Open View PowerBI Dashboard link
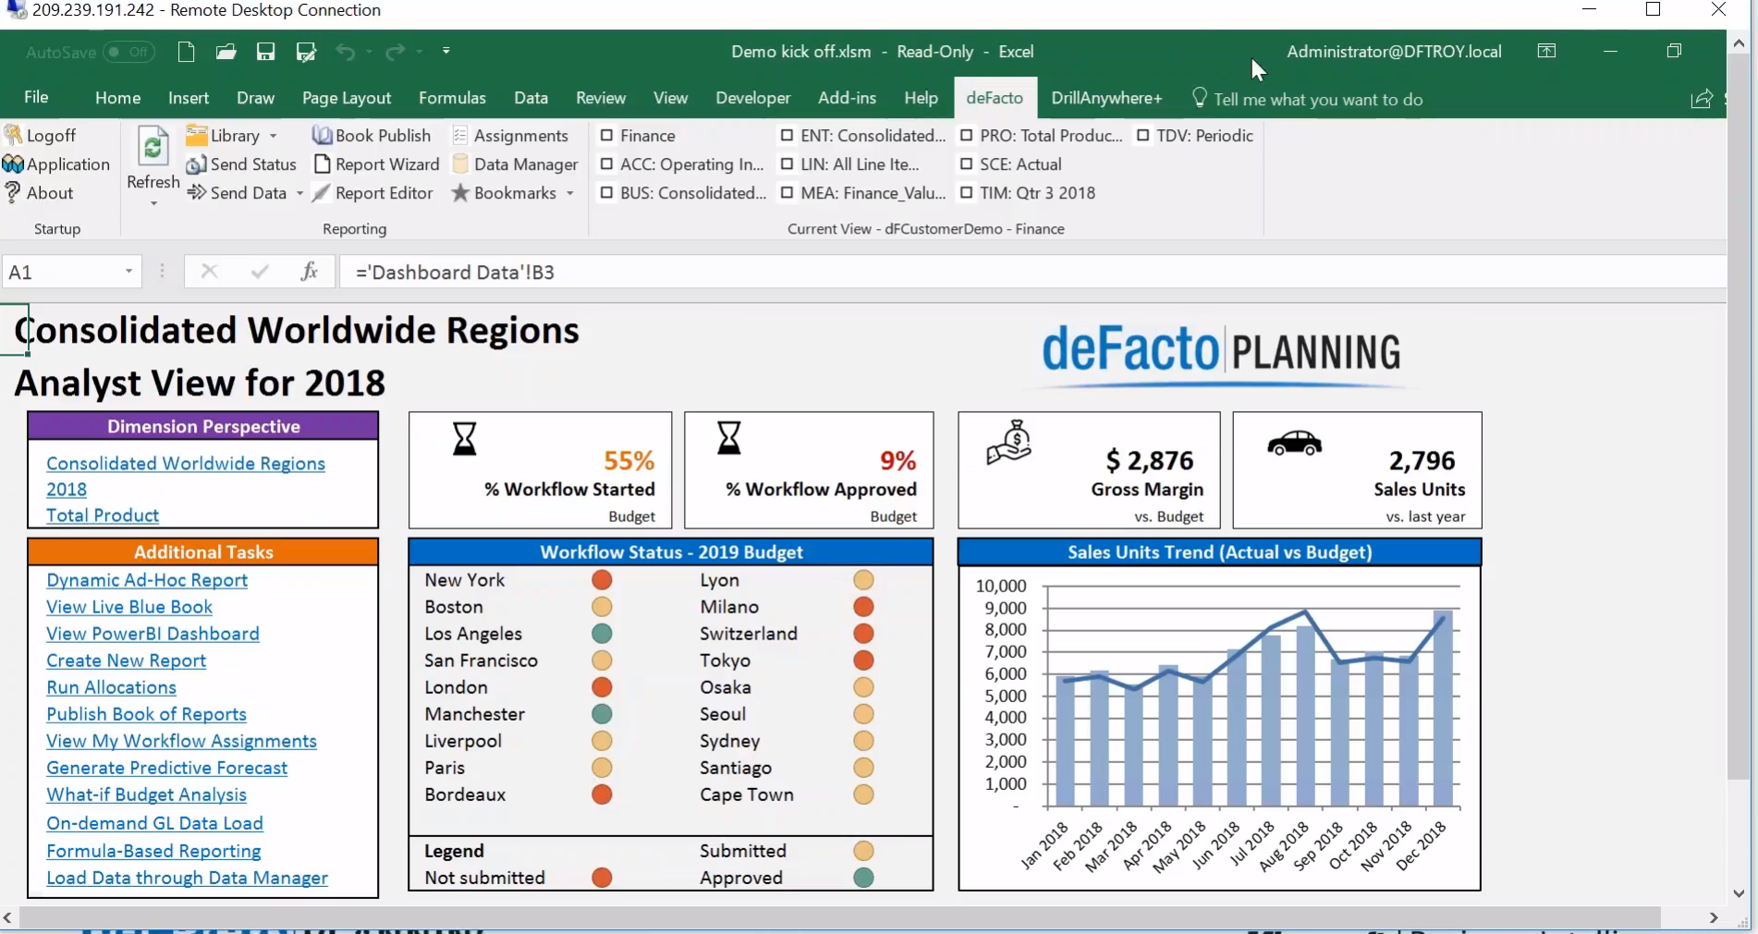Viewport: 1758px width, 934px height. coord(153,634)
